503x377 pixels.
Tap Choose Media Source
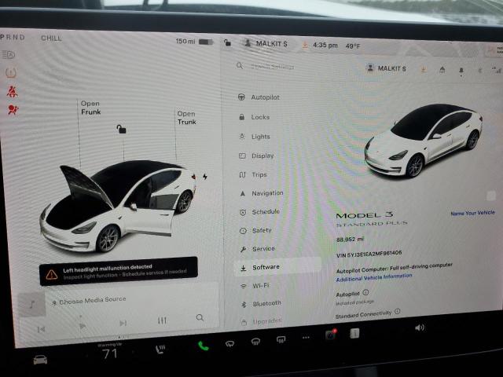coord(90,301)
